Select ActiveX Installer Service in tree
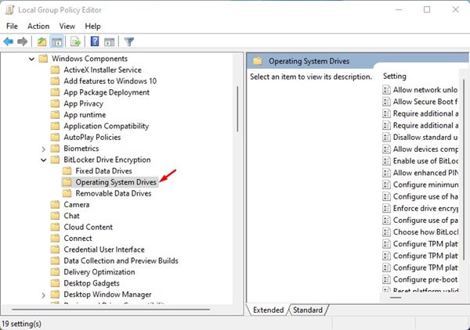This screenshot has height=330, width=470. click(x=103, y=70)
